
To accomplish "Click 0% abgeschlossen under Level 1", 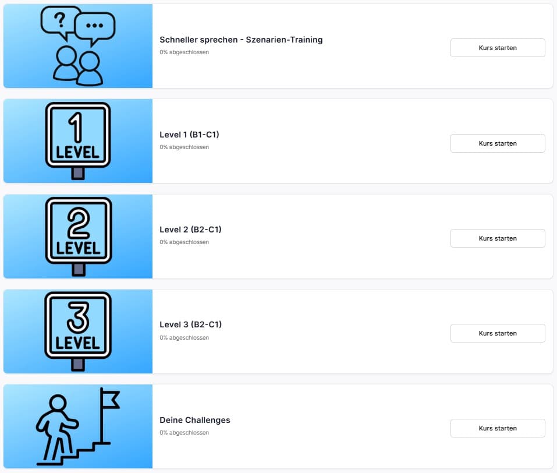I will click(184, 147).
